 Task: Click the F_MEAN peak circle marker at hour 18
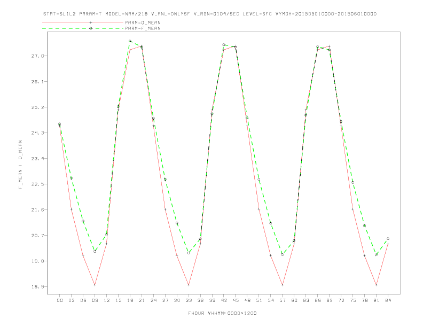coord(130,41)
